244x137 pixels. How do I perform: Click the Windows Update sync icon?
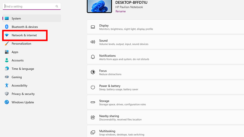(7, 102)
